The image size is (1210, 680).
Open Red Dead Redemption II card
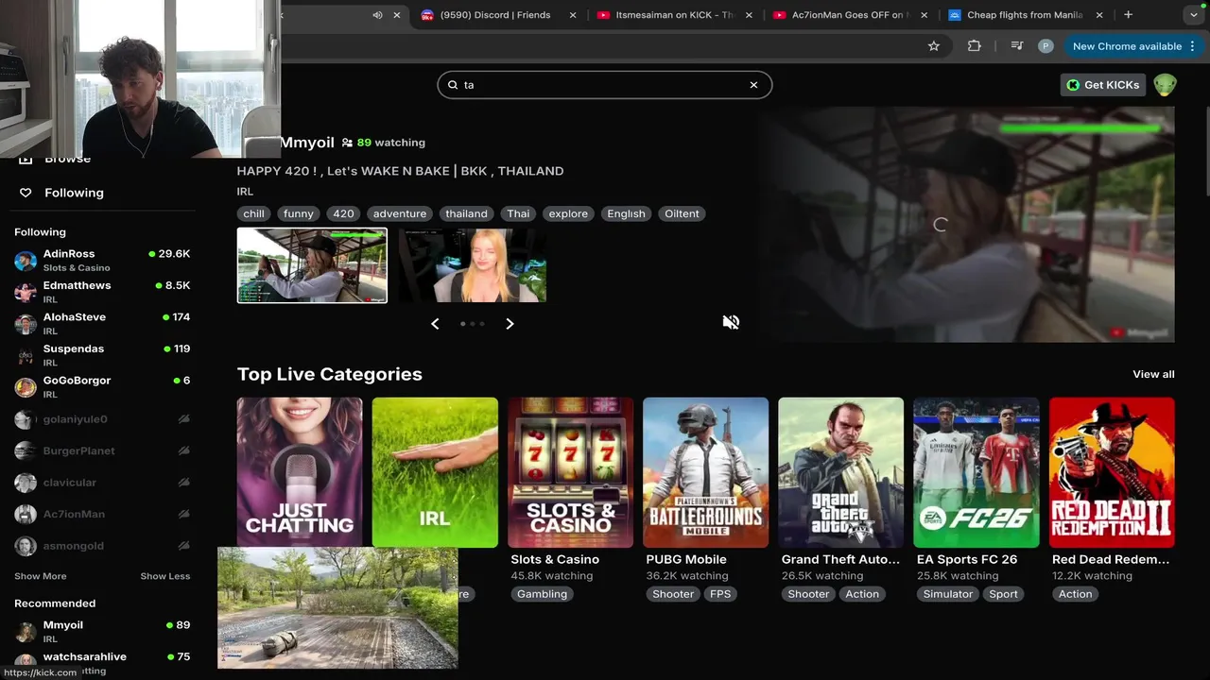tap(1112, 472)
